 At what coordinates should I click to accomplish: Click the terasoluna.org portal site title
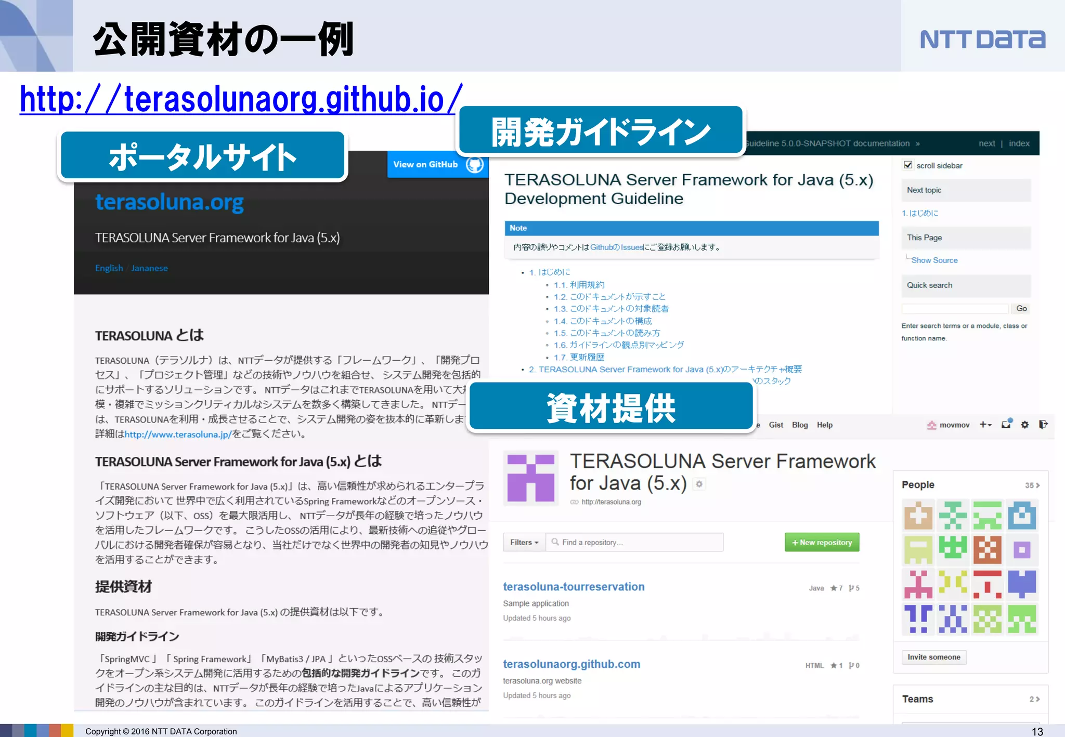pyautogui.click(x=169, y=202)
